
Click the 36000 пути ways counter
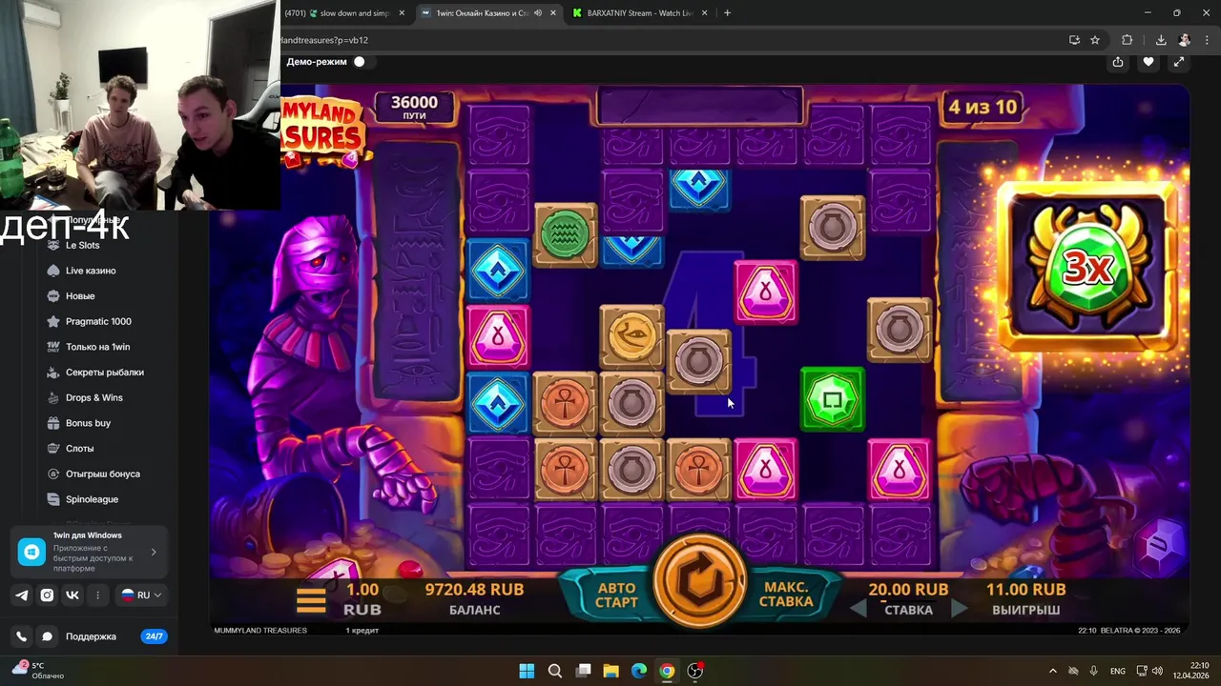414,107
